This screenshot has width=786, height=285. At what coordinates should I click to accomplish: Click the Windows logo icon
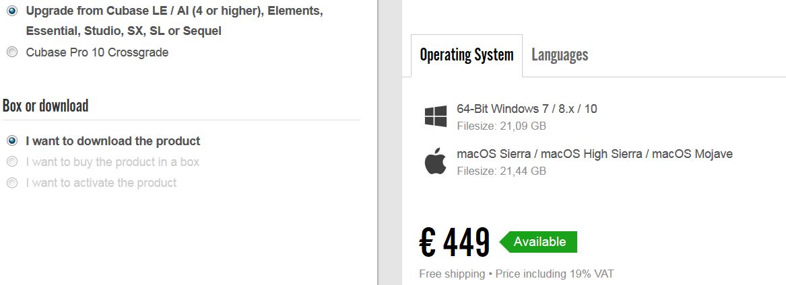(x=436, y=116)
